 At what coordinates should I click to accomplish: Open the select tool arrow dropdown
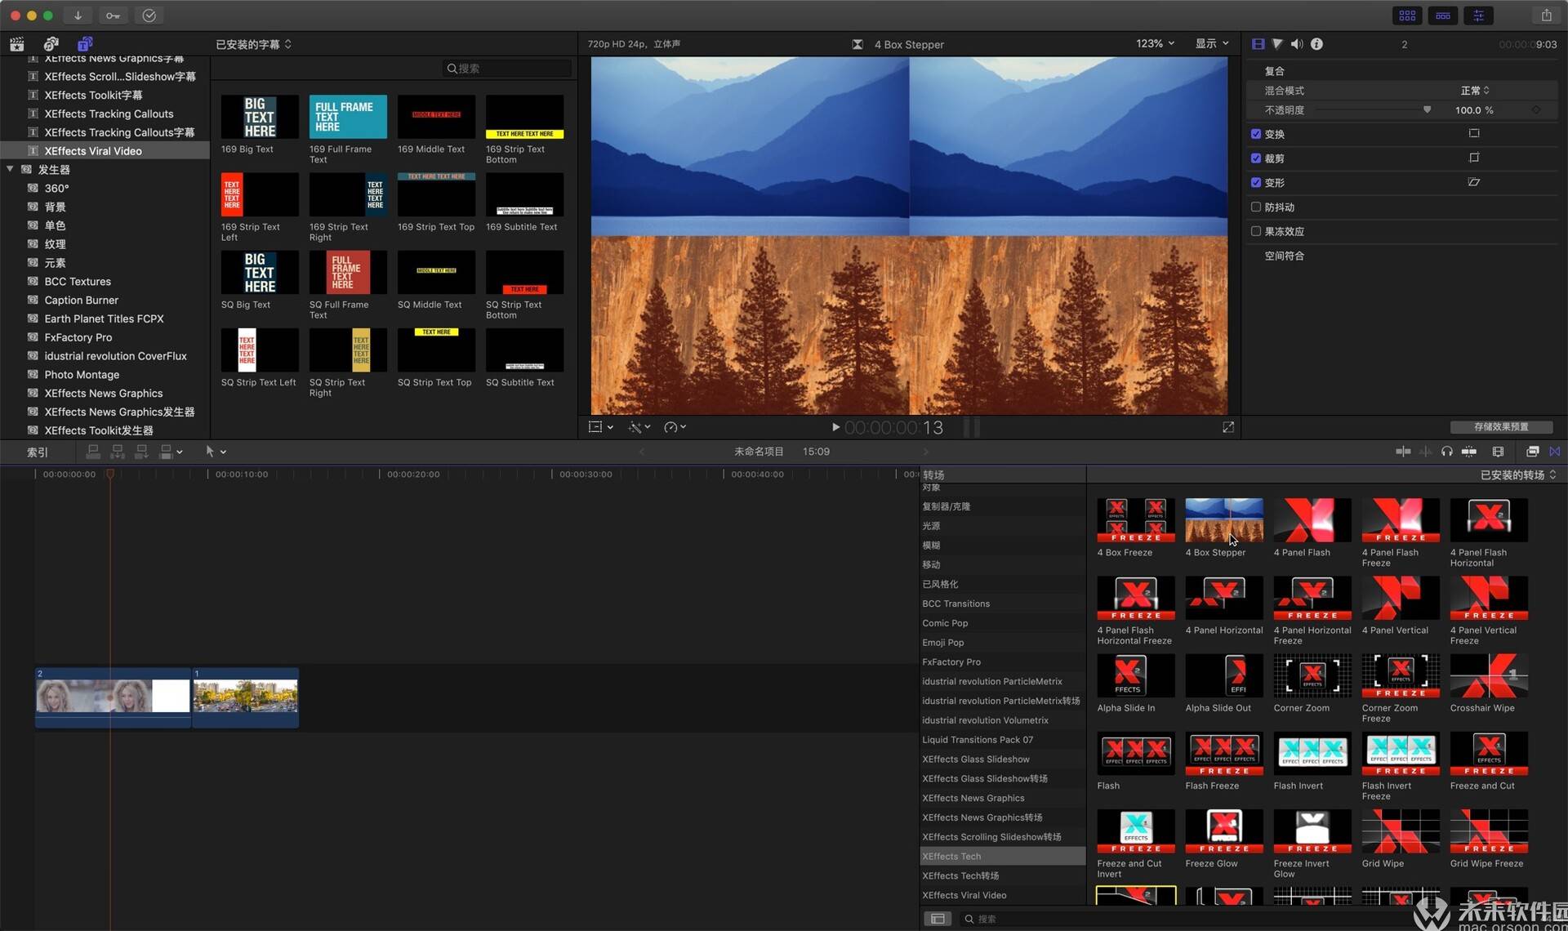[216, 452]
